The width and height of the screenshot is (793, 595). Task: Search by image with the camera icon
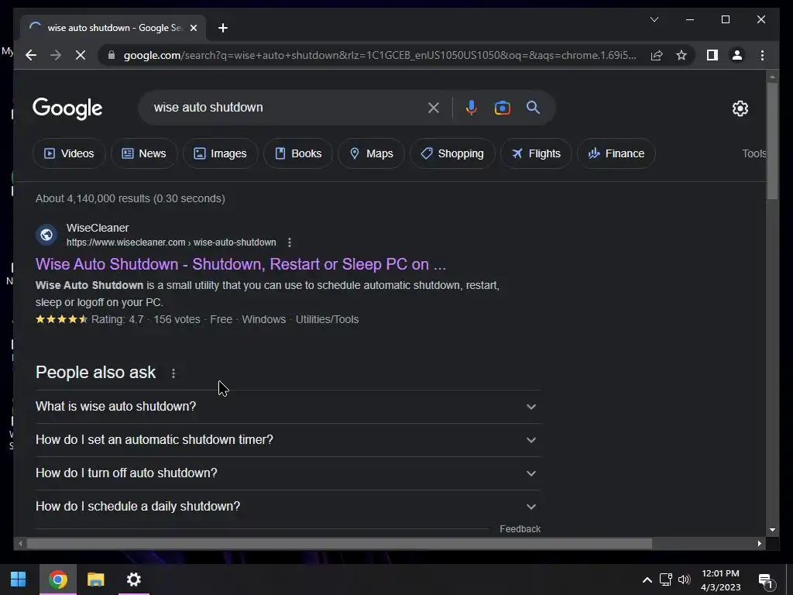(x=502, y=107)
